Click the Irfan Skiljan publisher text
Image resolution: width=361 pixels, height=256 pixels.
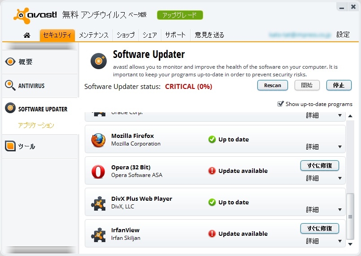click(126, 238)
